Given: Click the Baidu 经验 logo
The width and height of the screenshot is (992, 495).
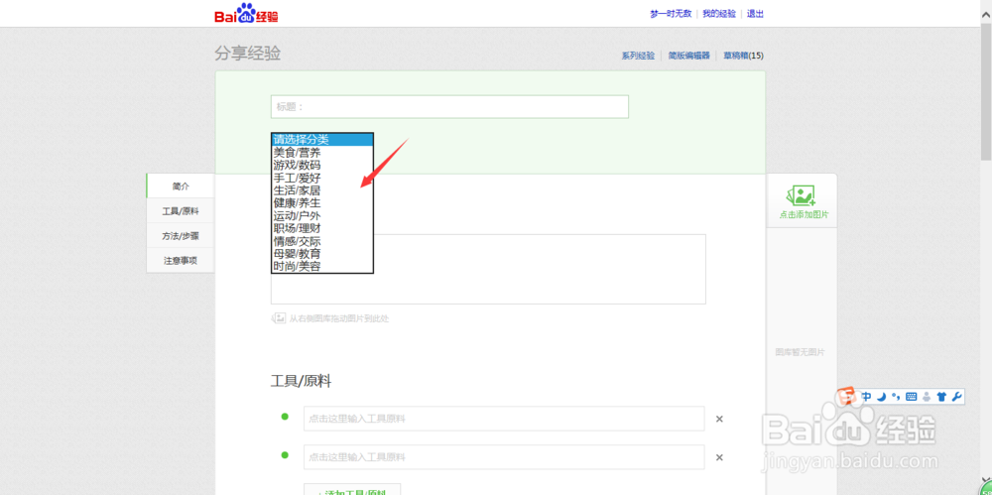Looking at the screenshot, I should click(246, 13).
